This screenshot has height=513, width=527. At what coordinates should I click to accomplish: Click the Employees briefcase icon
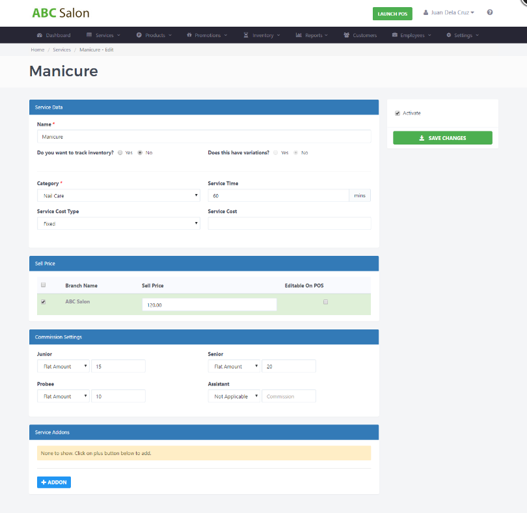click(x=395, y=35)
